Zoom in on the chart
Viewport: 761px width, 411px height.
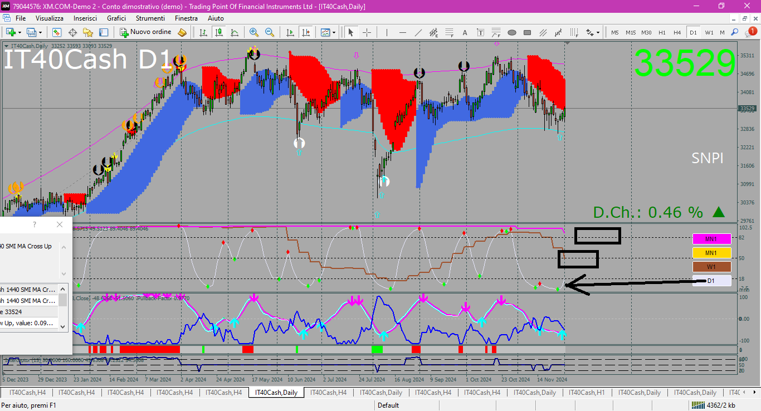pos(254,32)
